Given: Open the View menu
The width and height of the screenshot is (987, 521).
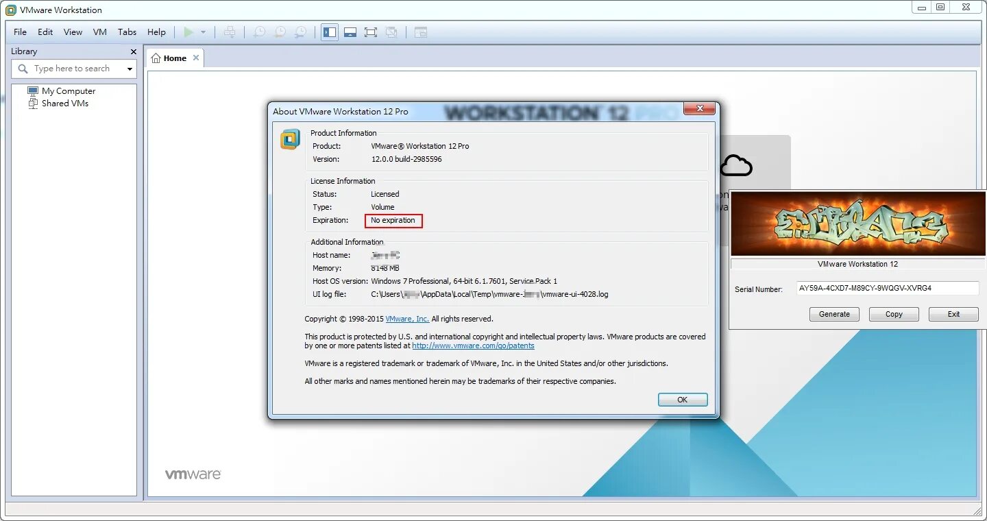Looking at the screenshot, I should click(73, 32).
